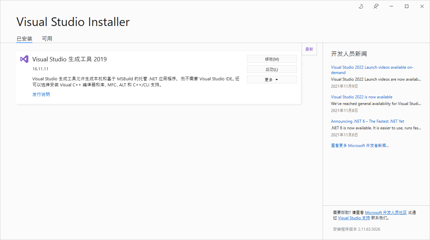
Task: Expand the 更多 dropdown
Action: [x=272, y=80]
